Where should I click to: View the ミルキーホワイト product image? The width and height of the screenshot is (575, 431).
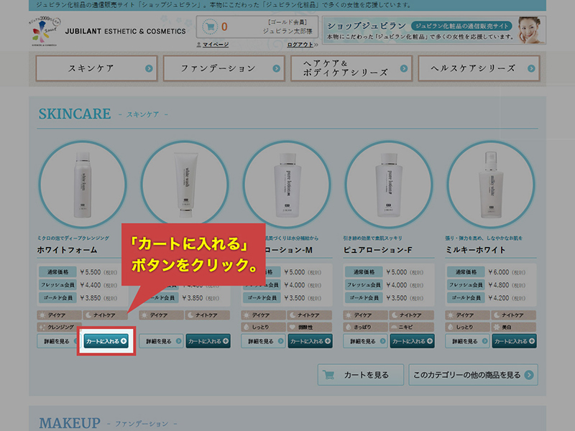[x=491, y=185]
